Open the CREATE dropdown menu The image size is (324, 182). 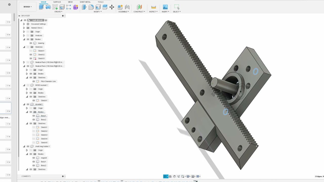pos(58,12)
